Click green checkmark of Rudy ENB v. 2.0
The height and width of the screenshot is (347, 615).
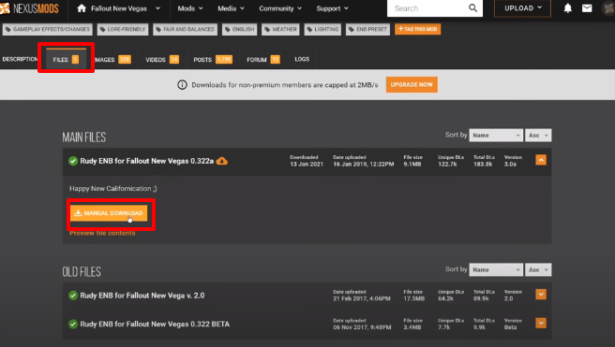point(73,296)
